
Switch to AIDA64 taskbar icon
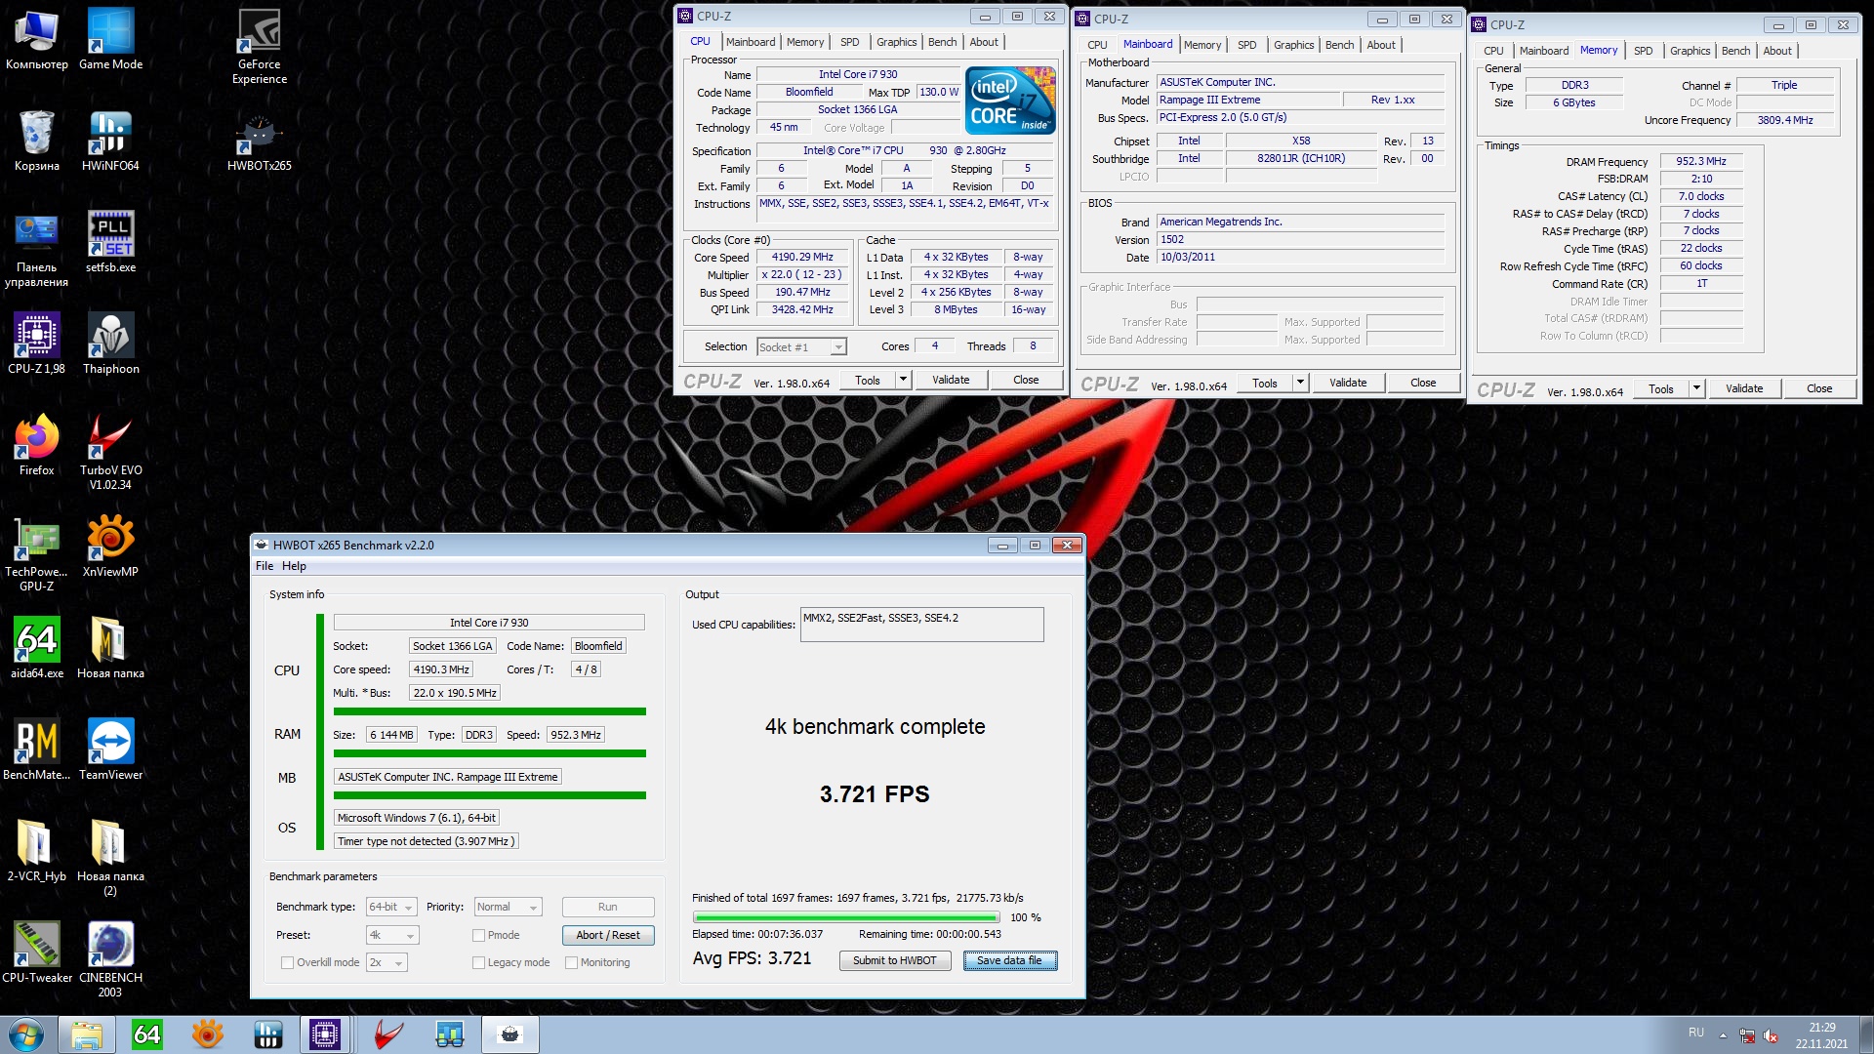click(x=147, y=1034)
